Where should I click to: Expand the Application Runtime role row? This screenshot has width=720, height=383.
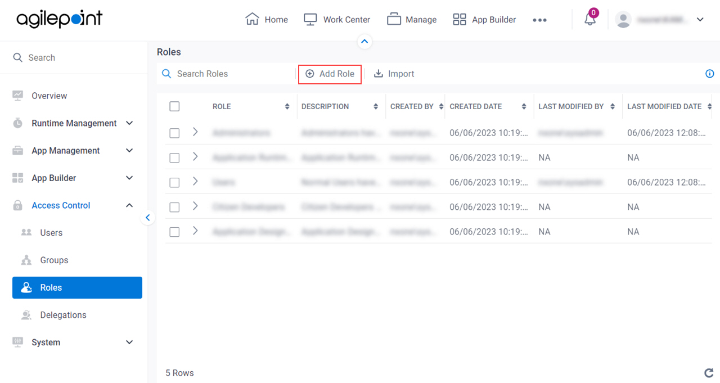coord(195,156)
